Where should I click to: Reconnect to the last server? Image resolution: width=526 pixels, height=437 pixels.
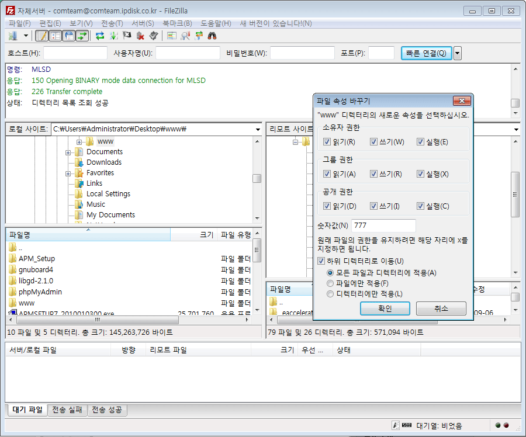[154, 36]
